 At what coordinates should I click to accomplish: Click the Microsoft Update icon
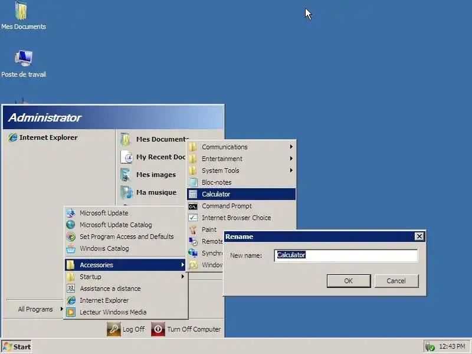[71, 213]
